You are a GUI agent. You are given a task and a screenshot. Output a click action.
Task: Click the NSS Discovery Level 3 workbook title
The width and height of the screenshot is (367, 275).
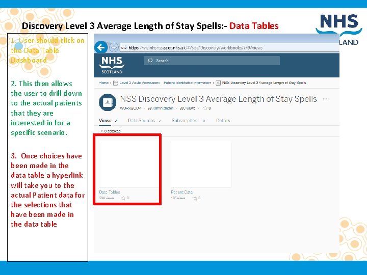point(218,99)
